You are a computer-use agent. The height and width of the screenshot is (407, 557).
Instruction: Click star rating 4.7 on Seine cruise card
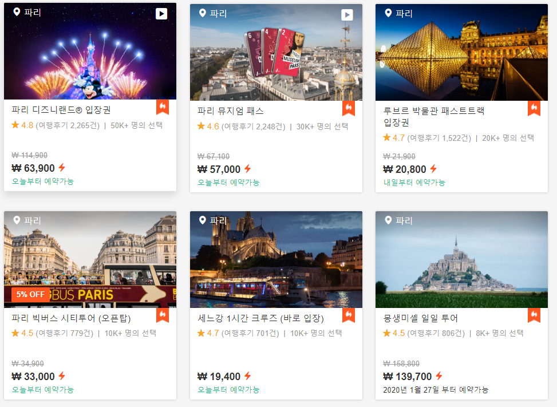click(208, 333)
